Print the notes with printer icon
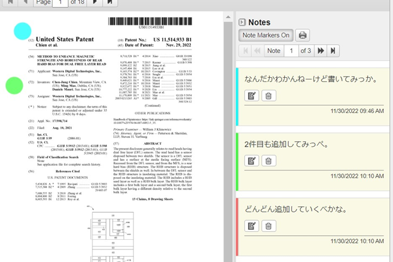Viewport: 393px width, 262px height. tap(302, 35)
